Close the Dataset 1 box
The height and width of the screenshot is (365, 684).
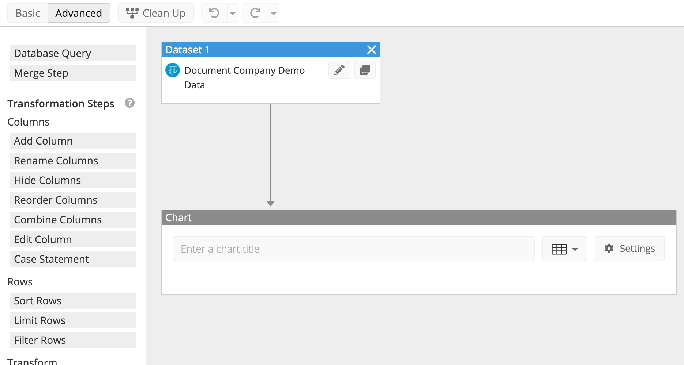point(372,50)
